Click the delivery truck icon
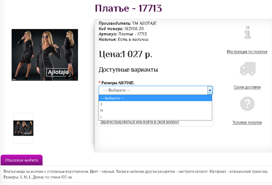Screen dimensions: 272x185 [x=248, y=69]
